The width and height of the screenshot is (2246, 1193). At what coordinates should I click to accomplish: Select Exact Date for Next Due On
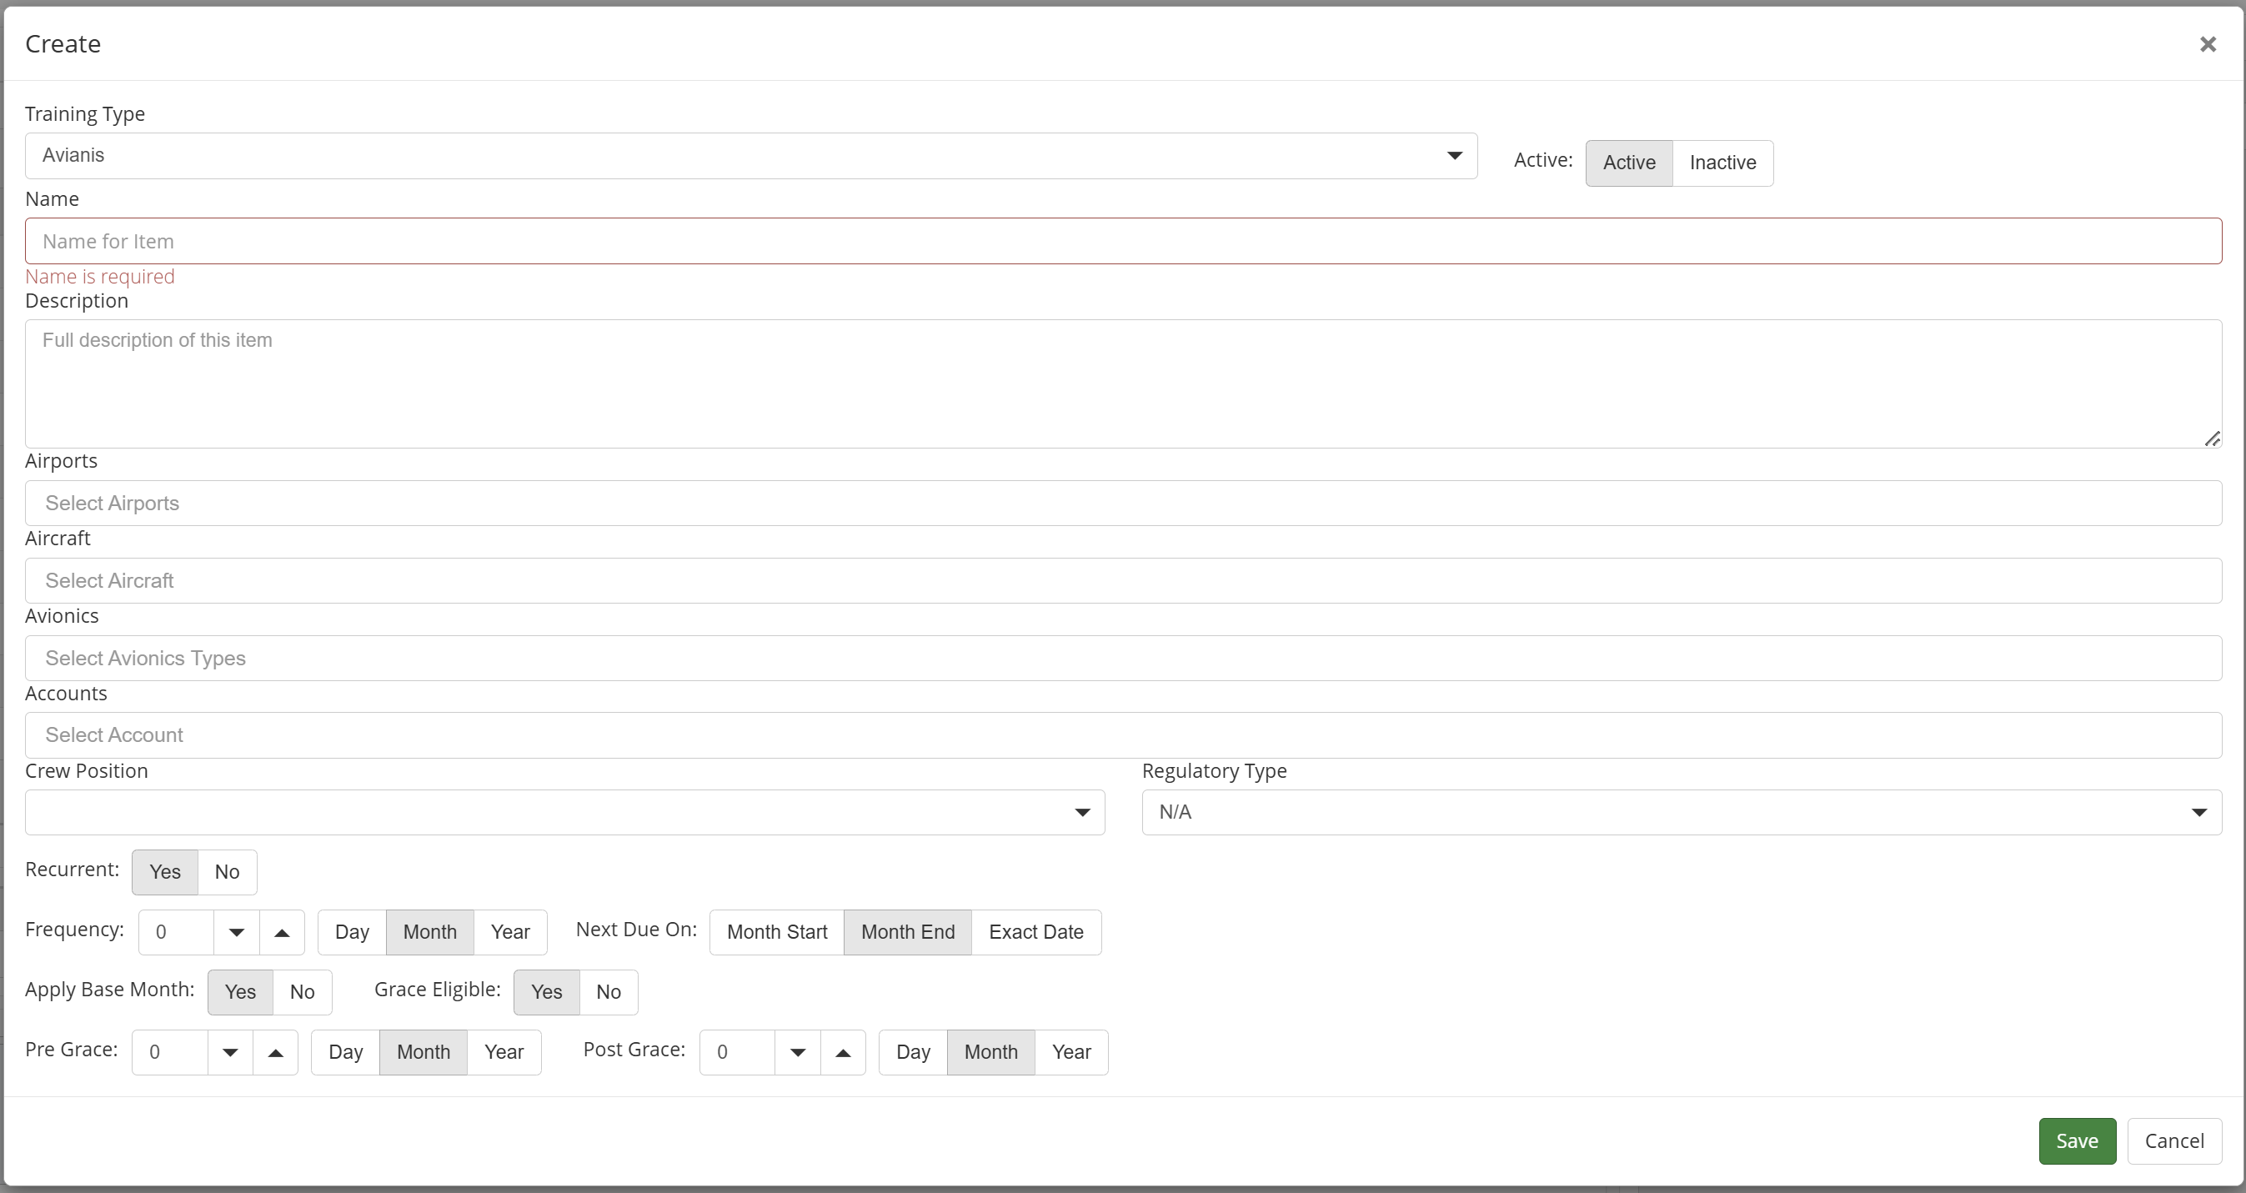(x=1035, y=932)
